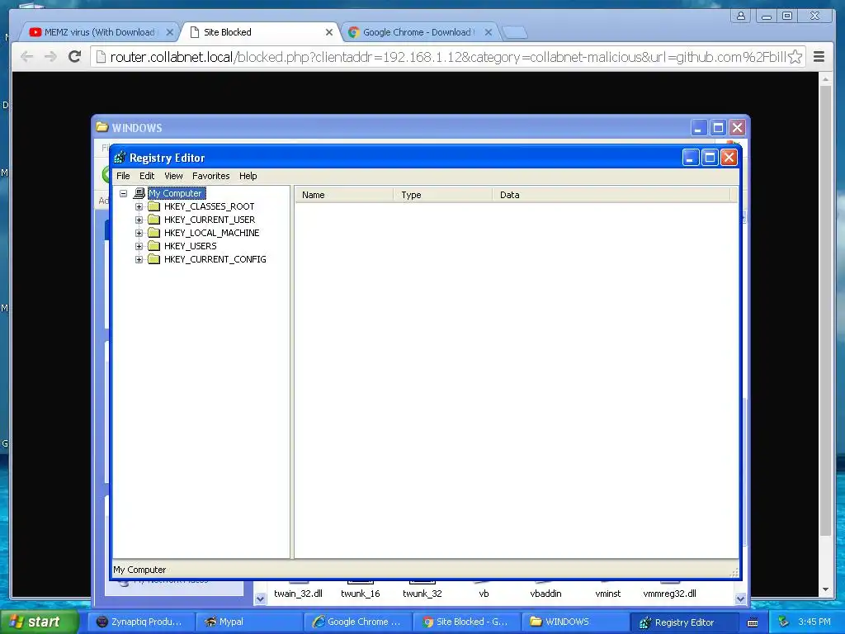This screenshot has width=845, height=634.
Task: Select twunk_32 in WINDOWS folder
Action: point(422,593)
